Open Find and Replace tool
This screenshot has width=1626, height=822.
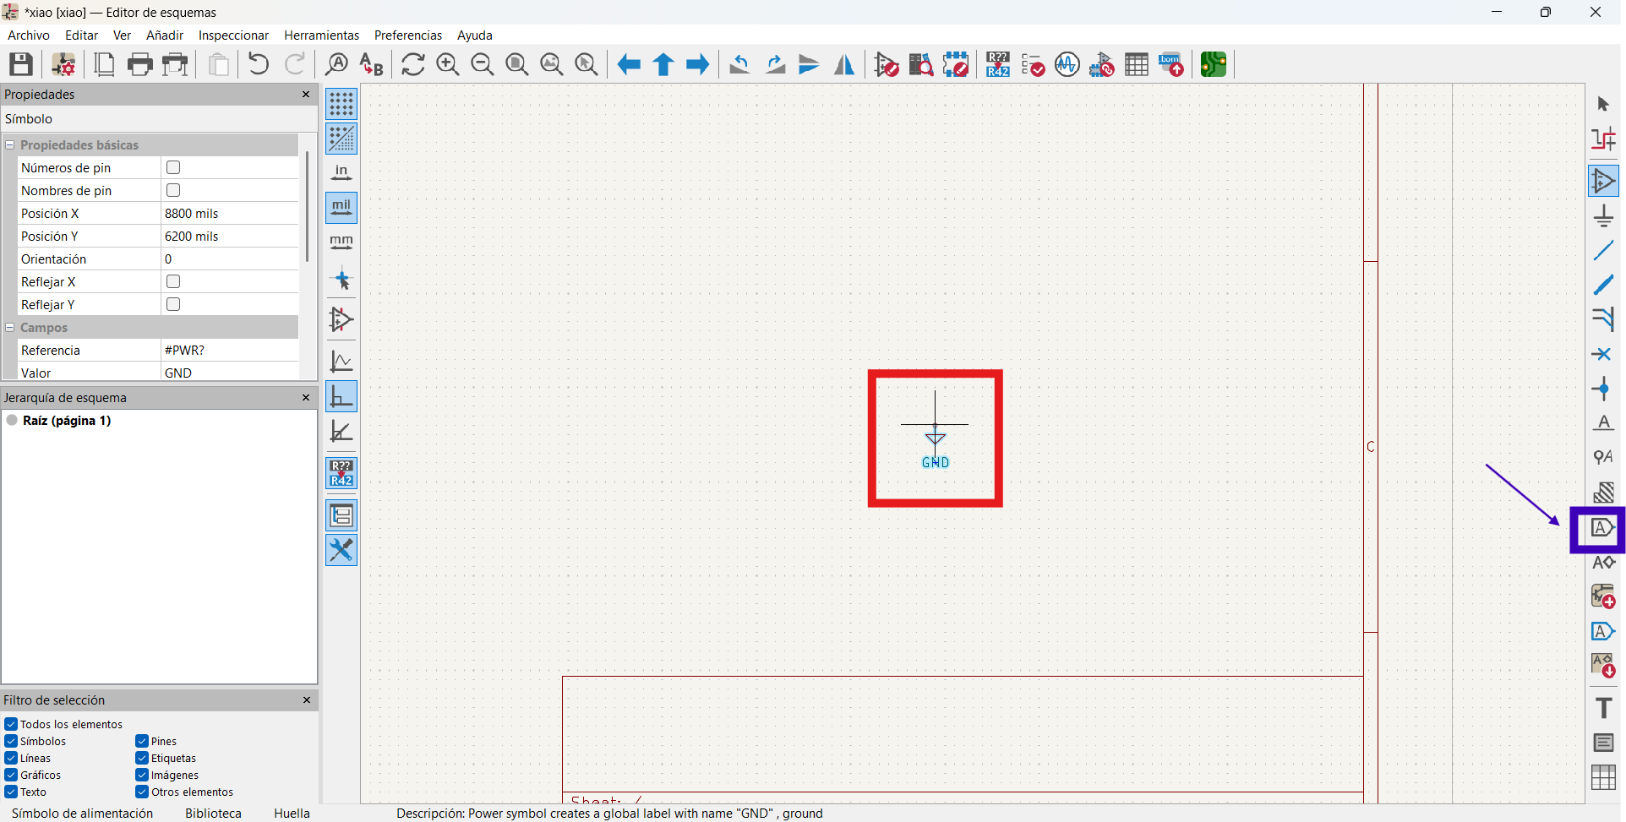[371, 64]
